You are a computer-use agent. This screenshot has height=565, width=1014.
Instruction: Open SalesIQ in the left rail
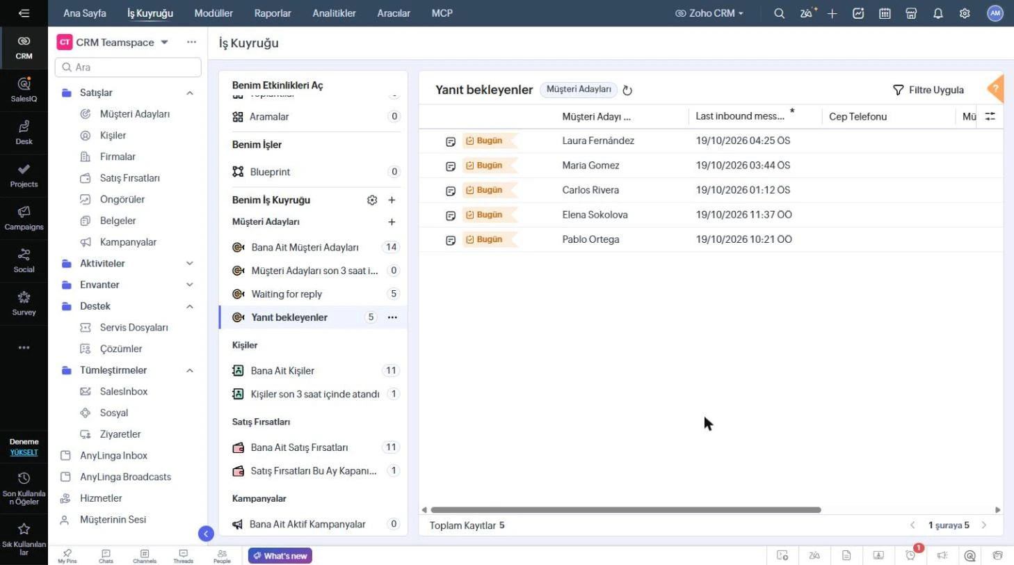point(24,90)
